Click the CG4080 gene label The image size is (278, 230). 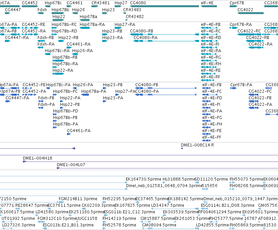click(138, 3)
